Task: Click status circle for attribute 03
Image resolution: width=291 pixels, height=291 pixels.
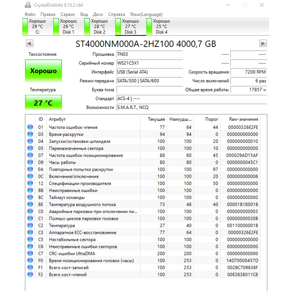Action: (x=30, y=134)
